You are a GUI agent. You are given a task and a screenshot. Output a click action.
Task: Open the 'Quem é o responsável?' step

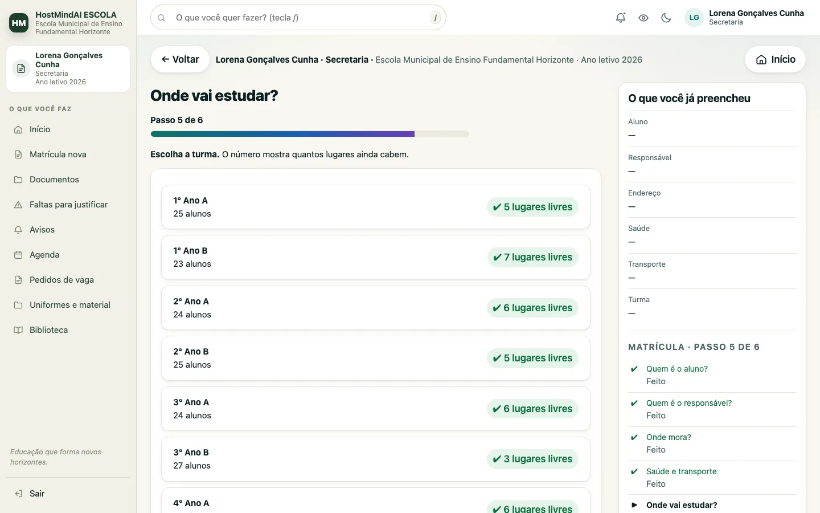tap(712, 409)
